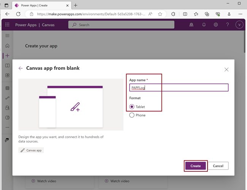Image resolution: width=247 pixels, height=190 pixels.
Task: Open the environment selector icon in header
Action: (192, 25)
